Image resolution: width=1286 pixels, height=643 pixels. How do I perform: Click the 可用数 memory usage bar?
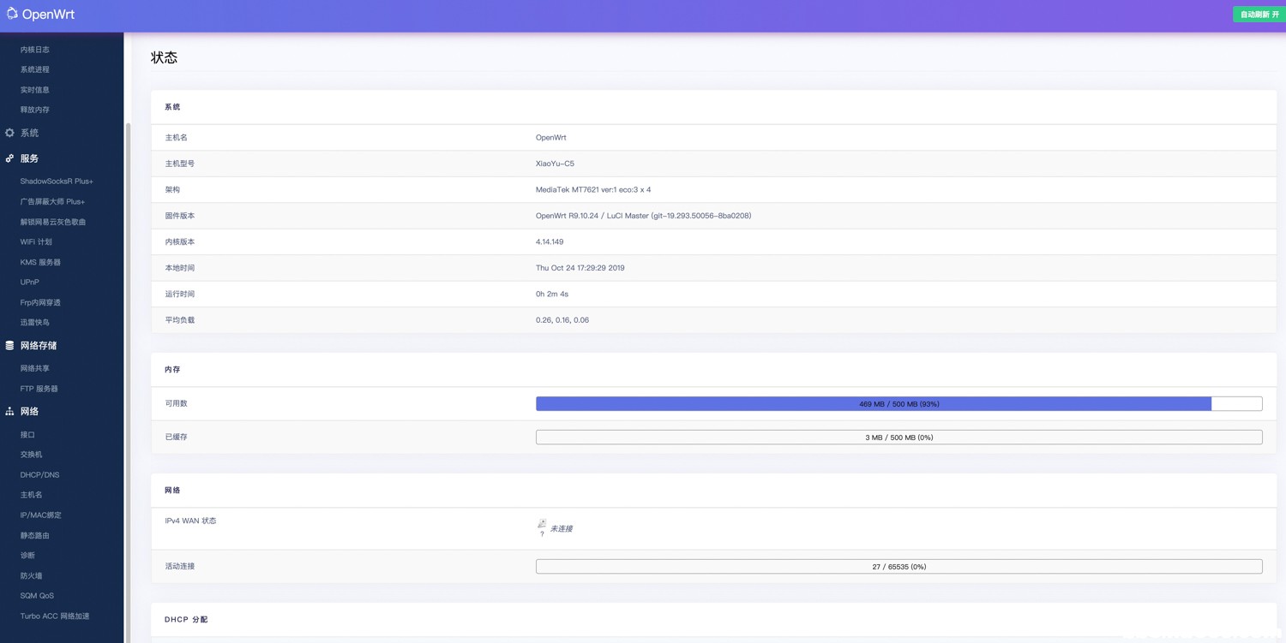point(898,402)
